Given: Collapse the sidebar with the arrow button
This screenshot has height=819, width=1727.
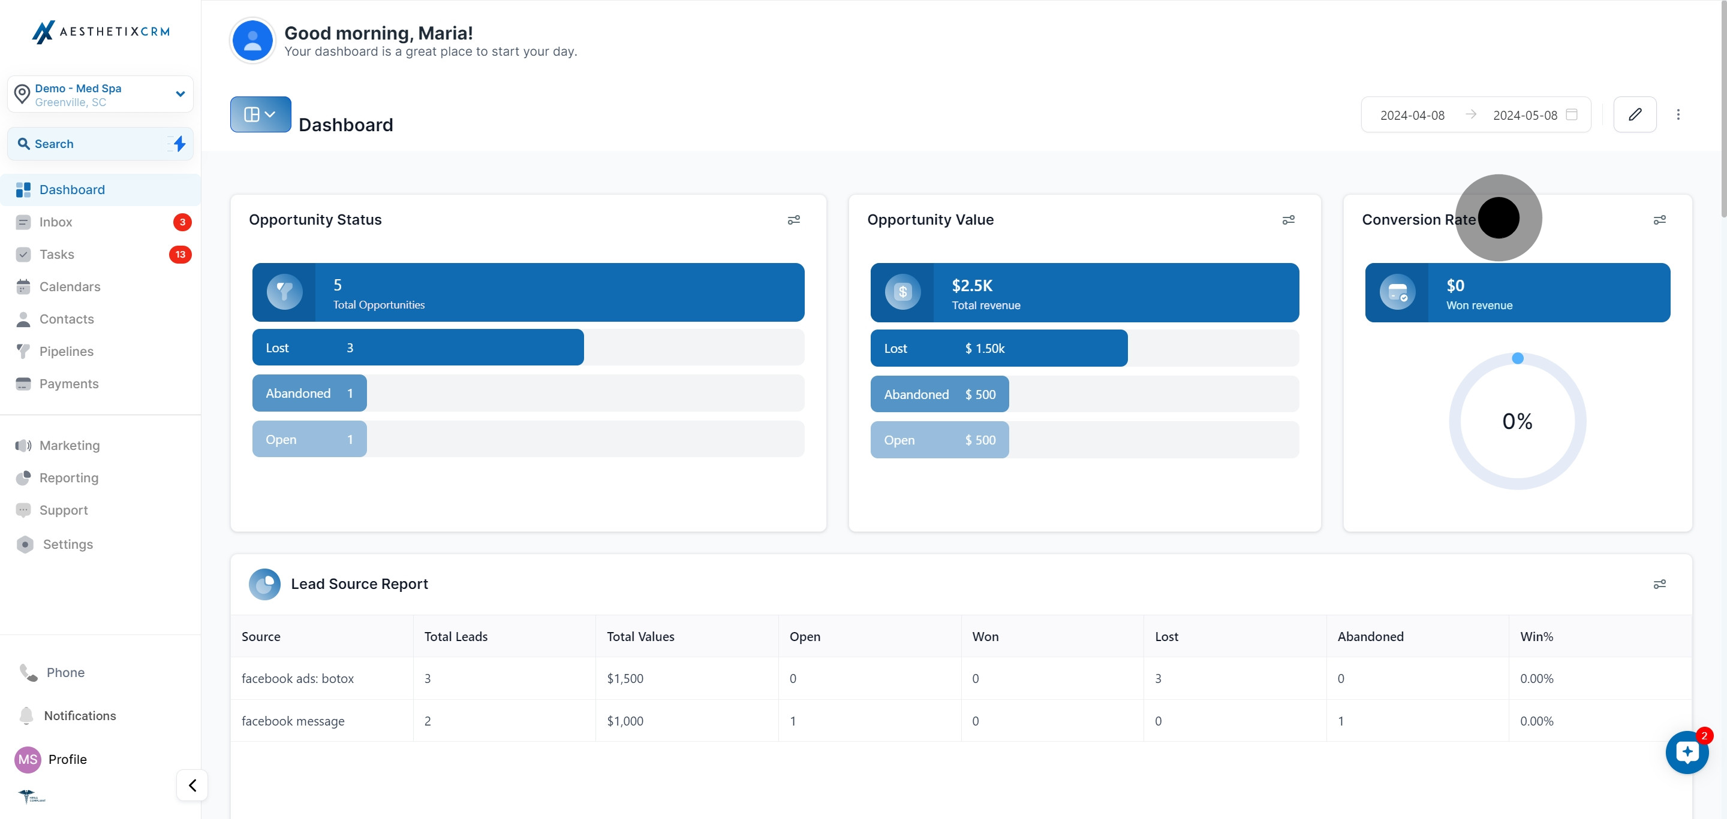Looking at the screenshot, I should pyautogui.click(x=192, y=785).
